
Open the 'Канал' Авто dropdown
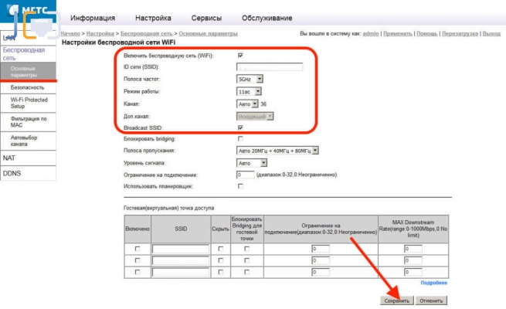(x=248, y=104)
